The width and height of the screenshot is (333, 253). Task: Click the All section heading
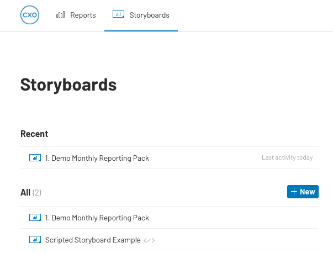(25, 192)
